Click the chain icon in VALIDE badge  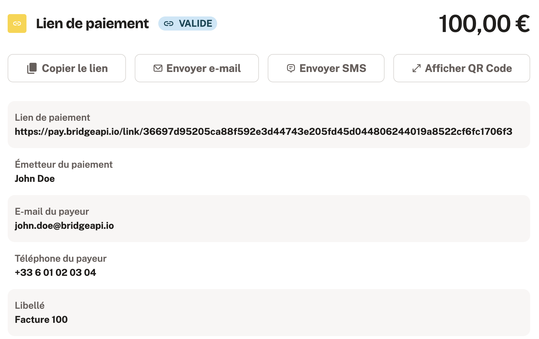coord(169,24)
